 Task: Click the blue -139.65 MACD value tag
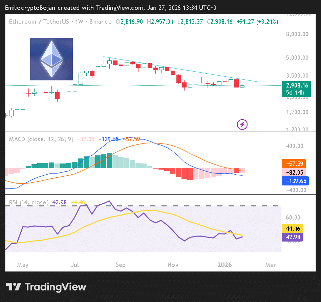click(x=294, y=181)
